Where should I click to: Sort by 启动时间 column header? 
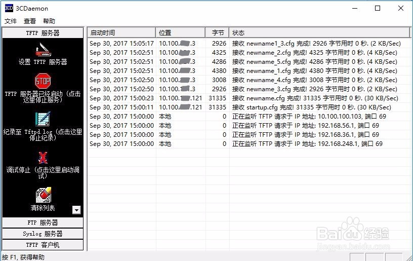click(x=121, y=33)
